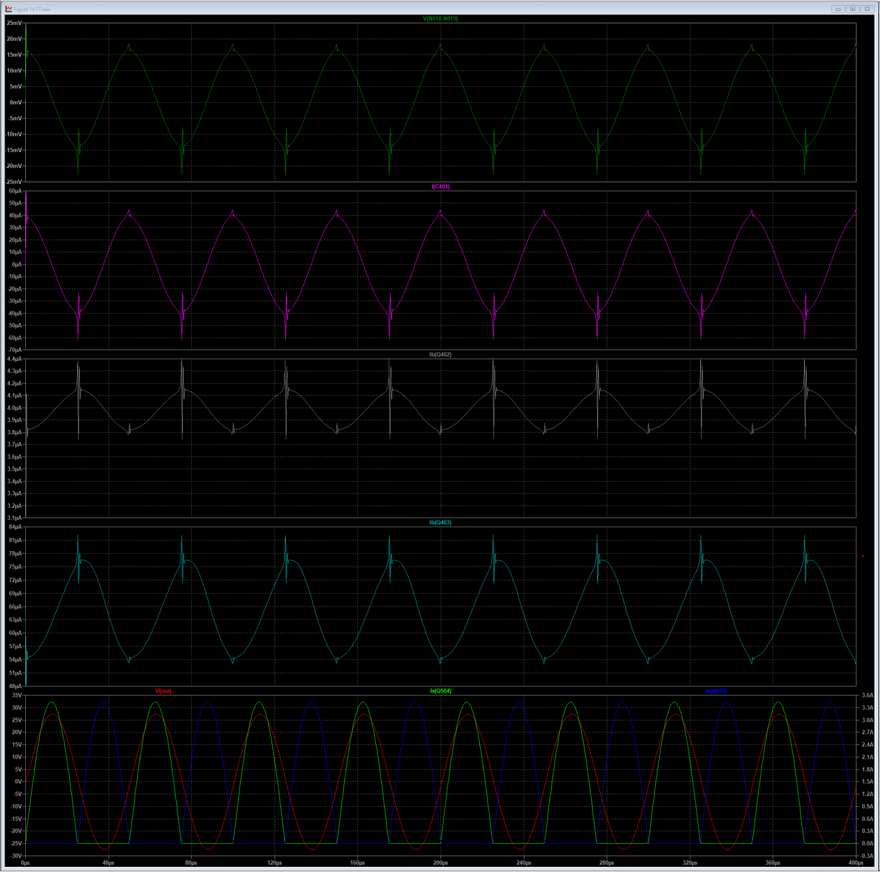Click the 3.6A right axis label
This screenshot has height=872, width=880.
pyautogui.click(x=867, y=696)
